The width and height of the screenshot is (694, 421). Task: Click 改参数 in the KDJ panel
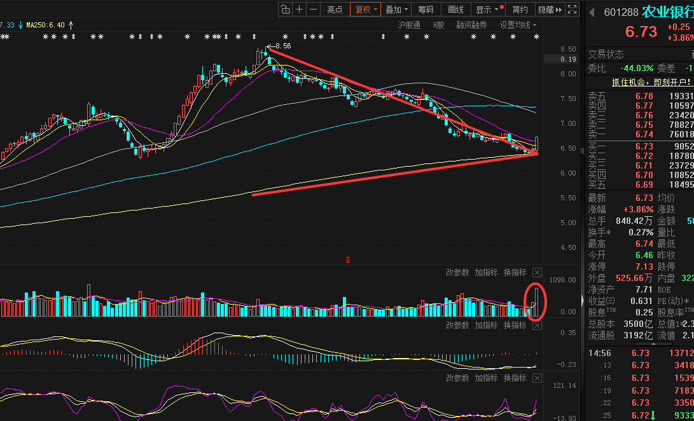457,378
